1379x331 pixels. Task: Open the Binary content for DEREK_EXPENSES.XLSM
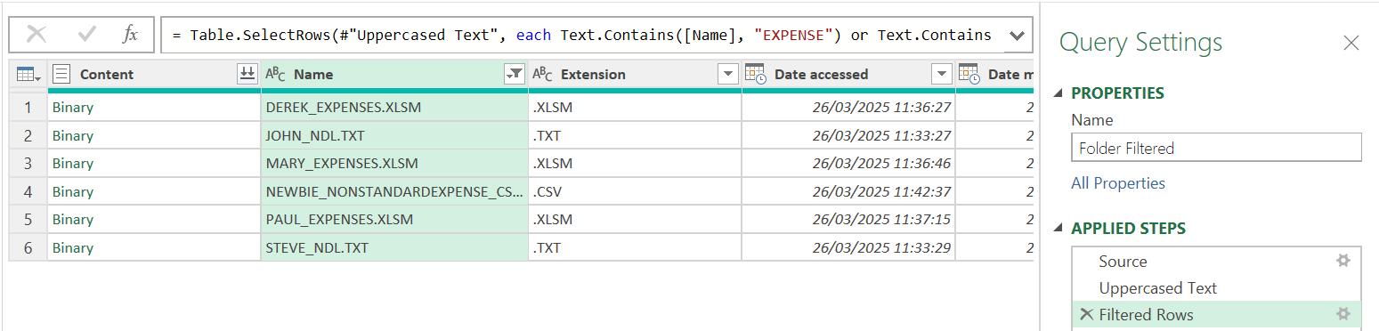[73, 108]
